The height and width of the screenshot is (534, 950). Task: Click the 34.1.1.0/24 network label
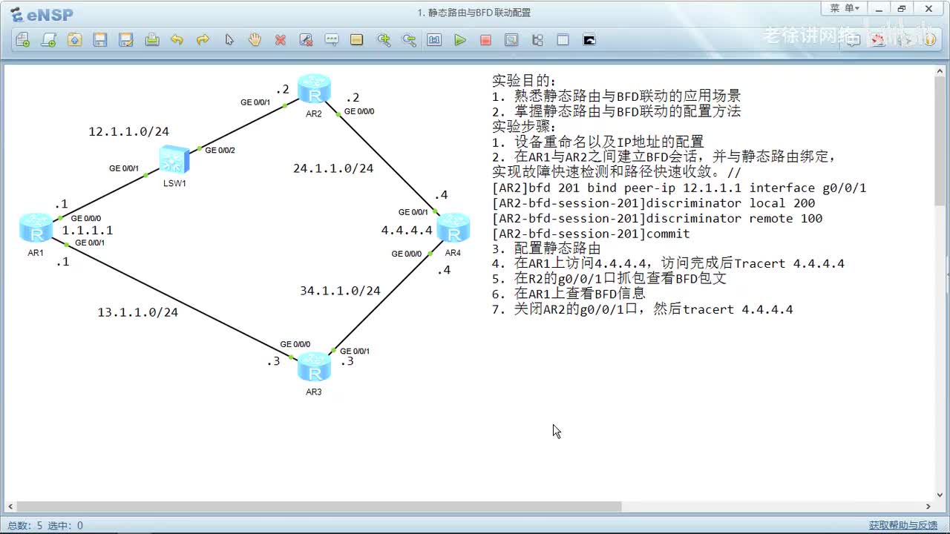pyautogui.click(x=340, y=291)
